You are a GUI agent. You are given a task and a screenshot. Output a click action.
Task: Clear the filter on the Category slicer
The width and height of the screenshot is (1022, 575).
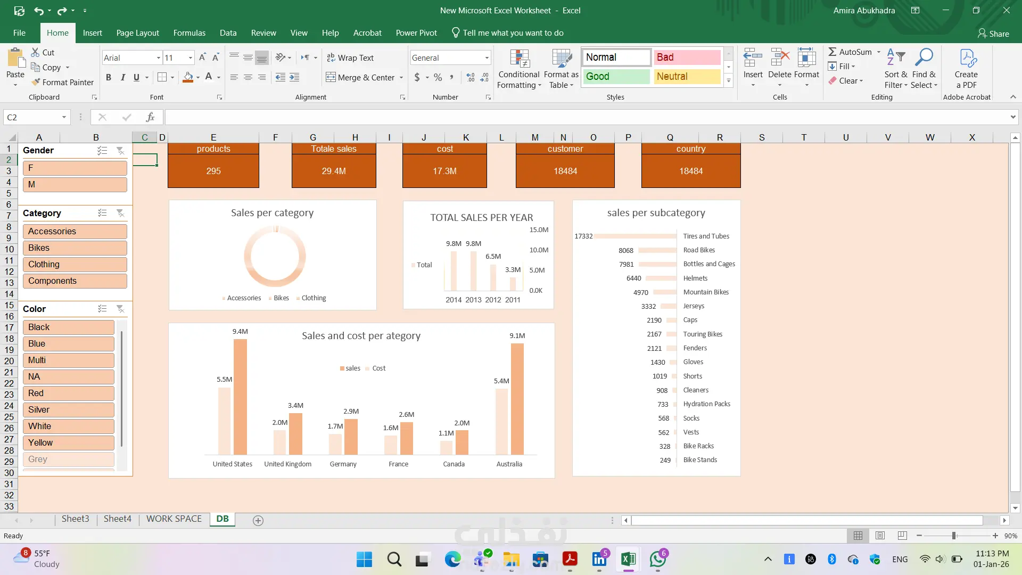click(120, 213)
